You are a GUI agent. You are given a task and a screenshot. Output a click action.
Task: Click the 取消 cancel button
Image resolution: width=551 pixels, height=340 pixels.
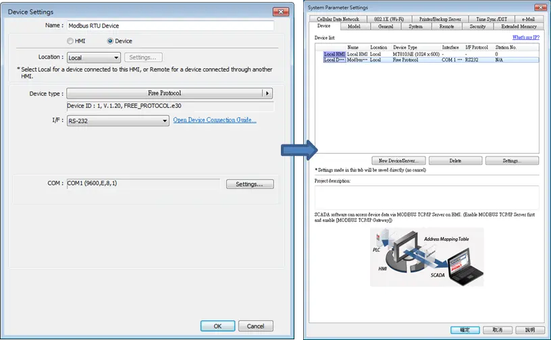[497, 330]
